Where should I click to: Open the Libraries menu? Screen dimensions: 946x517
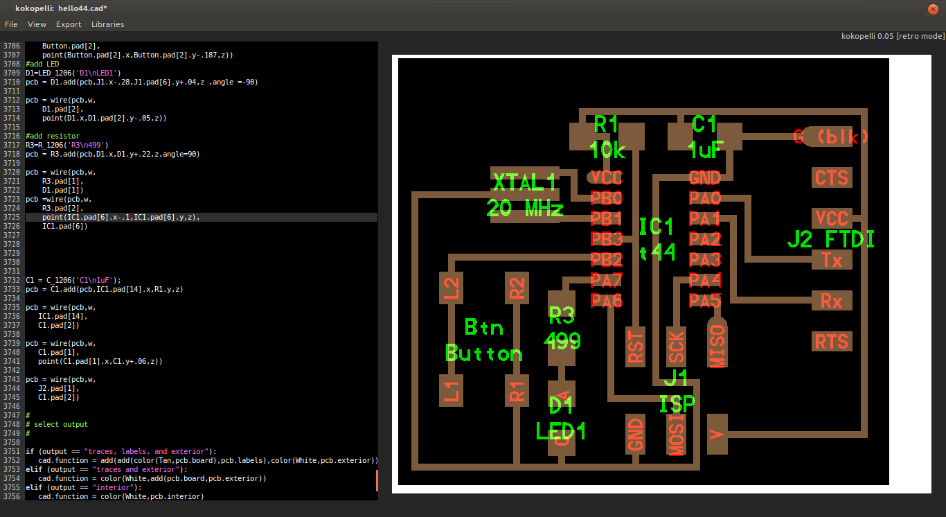(x=108, y=24)
